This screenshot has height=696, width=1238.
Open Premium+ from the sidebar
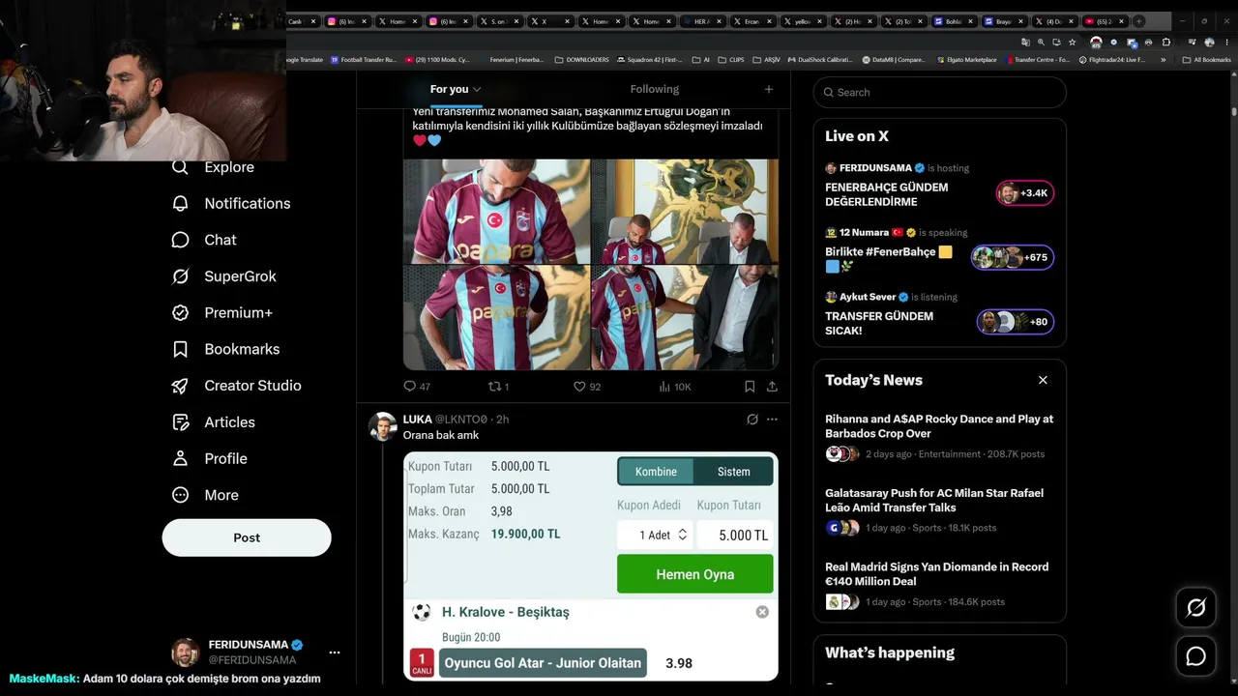[x=221, y=313]
